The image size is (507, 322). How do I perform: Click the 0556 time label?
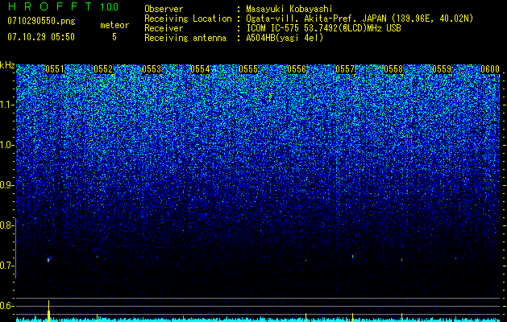point(297,69)
